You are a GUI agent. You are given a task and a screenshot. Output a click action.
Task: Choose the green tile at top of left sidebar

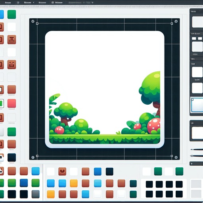(11, 14)
